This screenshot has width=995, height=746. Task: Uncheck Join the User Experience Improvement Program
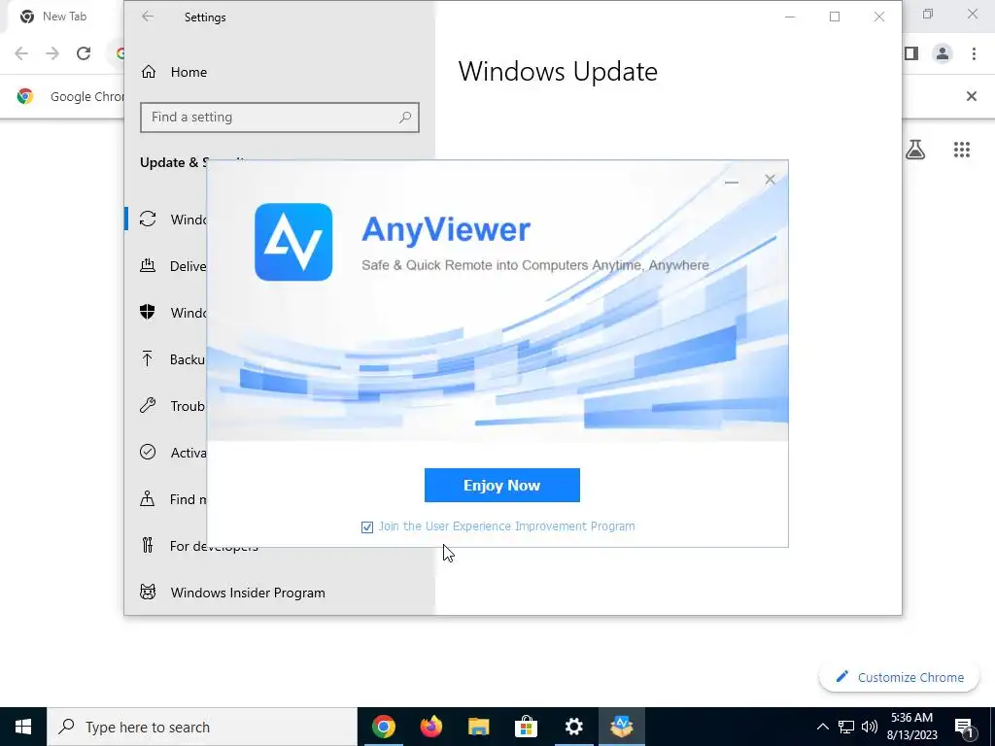366,527
